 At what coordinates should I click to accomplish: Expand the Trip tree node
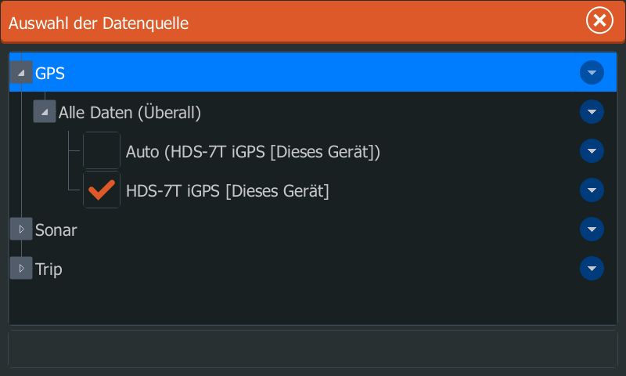[21, 269]
